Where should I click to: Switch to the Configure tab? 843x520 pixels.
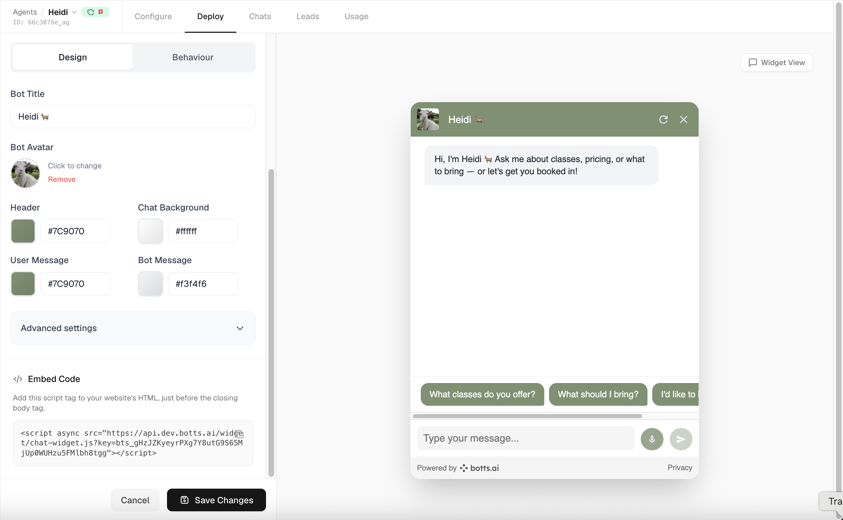pyautogui.click(x=153, y=16)
